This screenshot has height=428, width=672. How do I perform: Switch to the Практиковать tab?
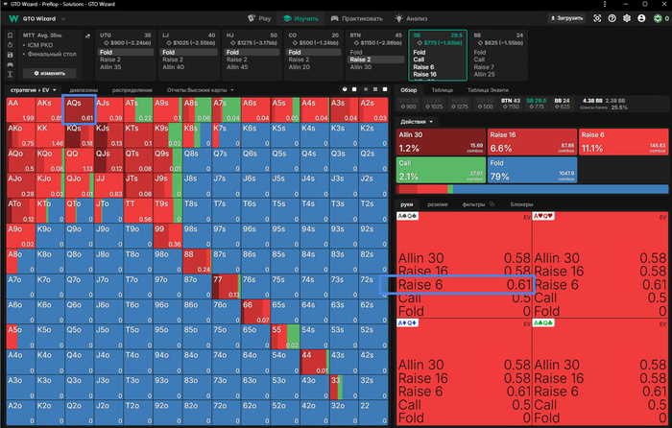tap(356, 18)
